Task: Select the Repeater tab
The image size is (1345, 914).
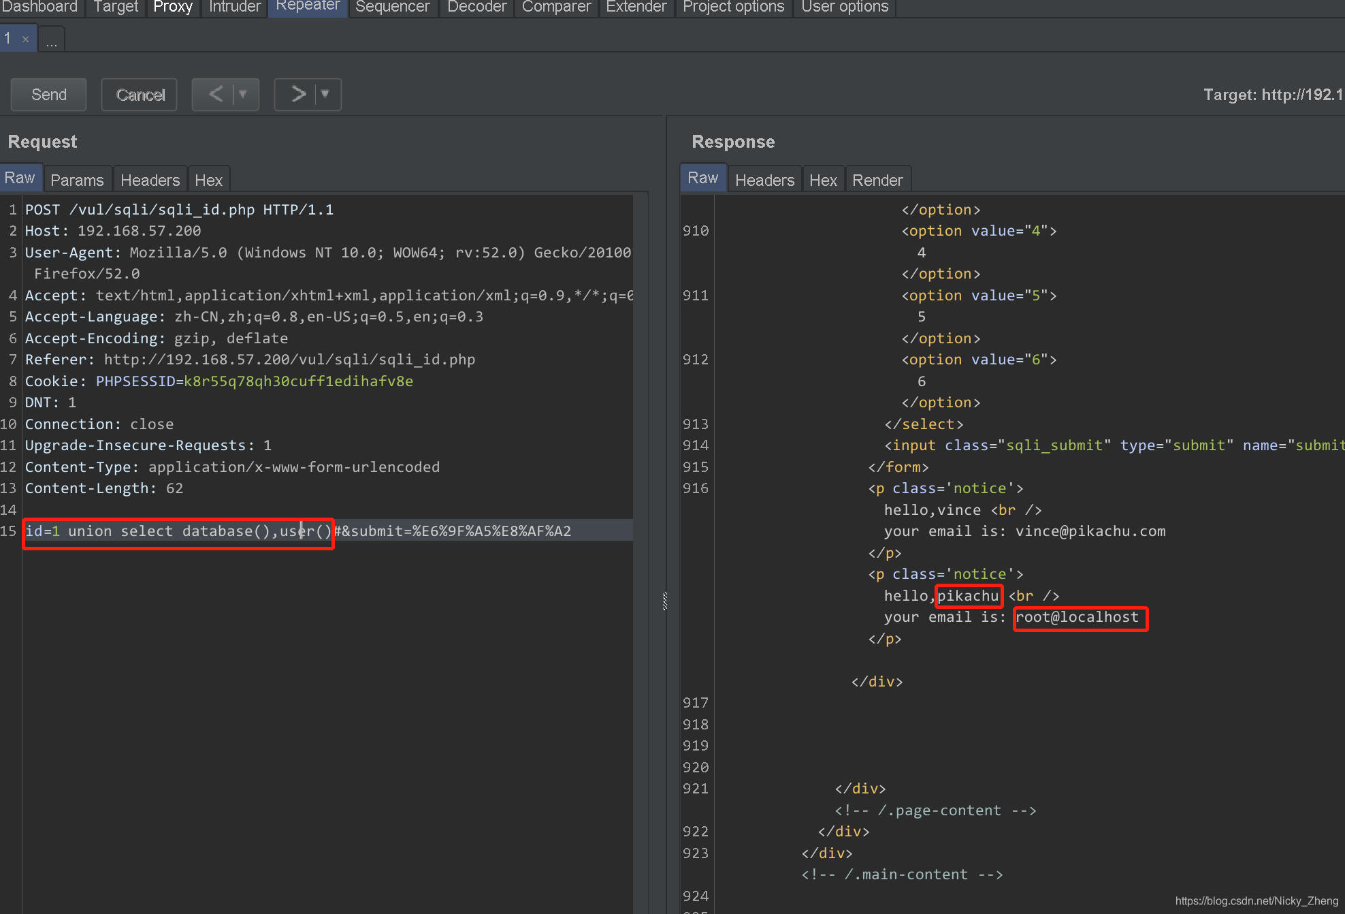Action: point(308,7)
